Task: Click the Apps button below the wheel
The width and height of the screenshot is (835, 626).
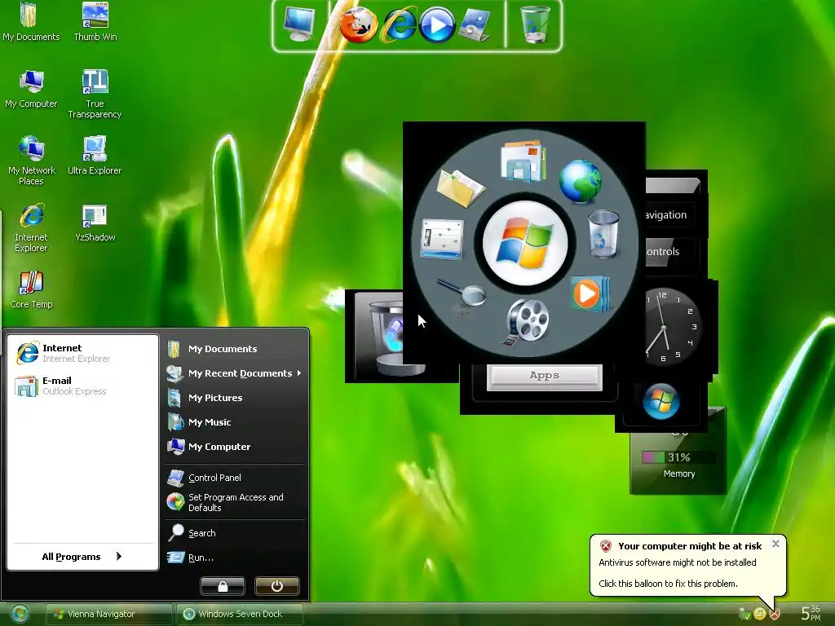Action: (544, 376)
